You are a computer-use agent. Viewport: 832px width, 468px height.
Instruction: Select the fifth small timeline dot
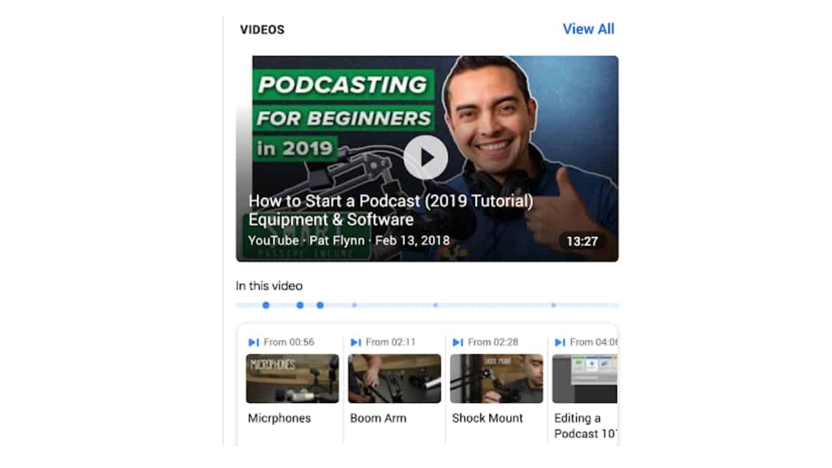click(x=435, y=305)
